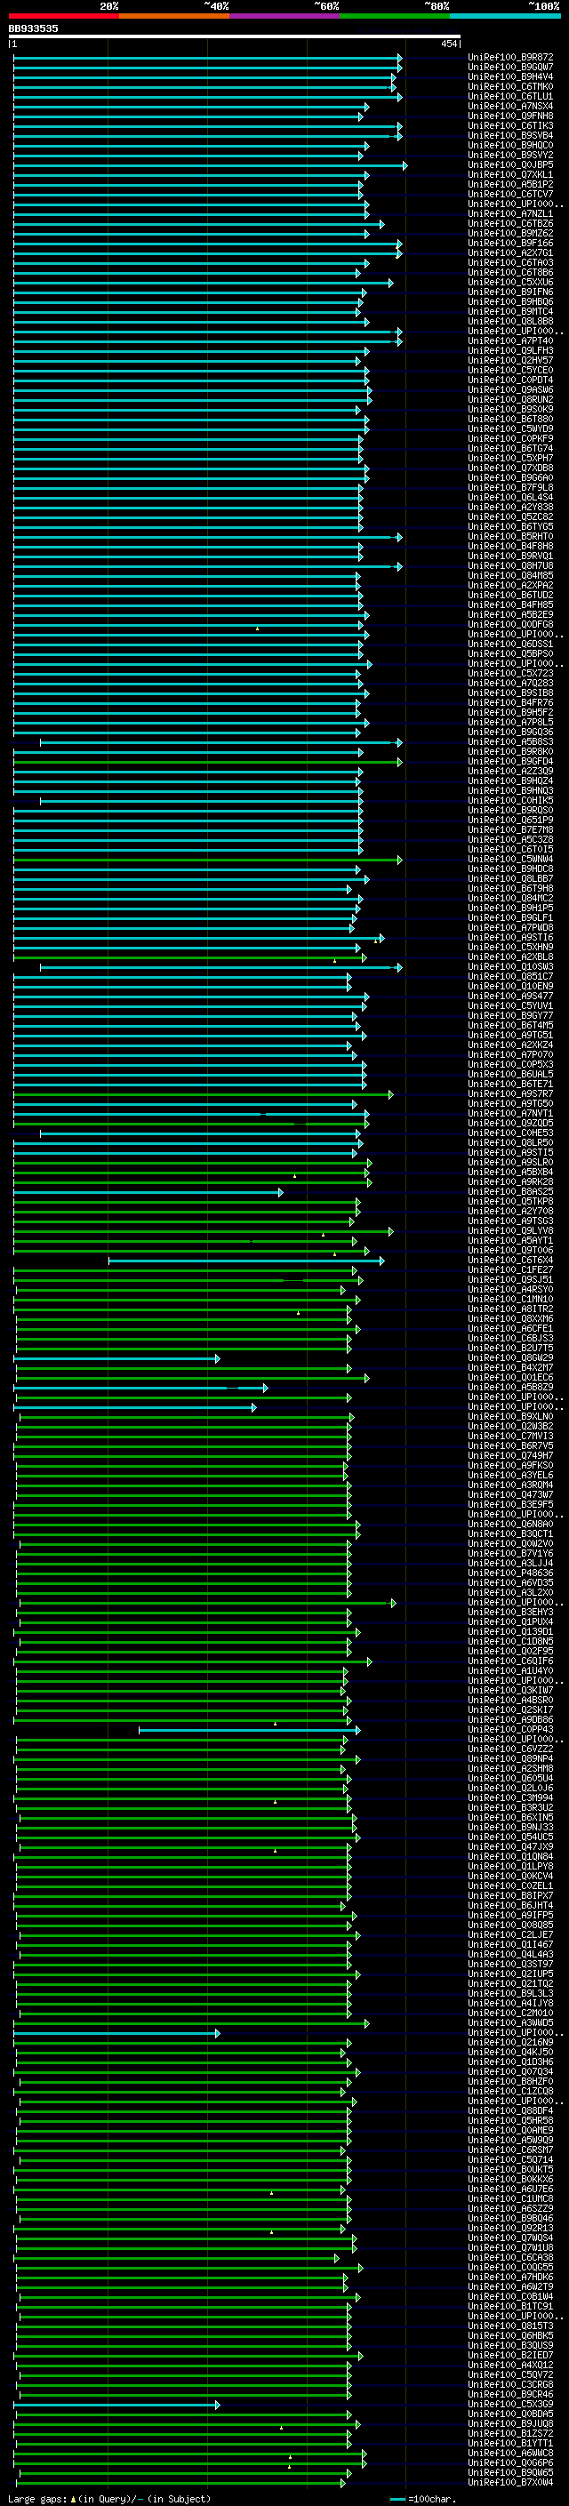
Task: Click the cyan alignment bar for UniRef100_Q0JBP5
Action: point(209,165)
